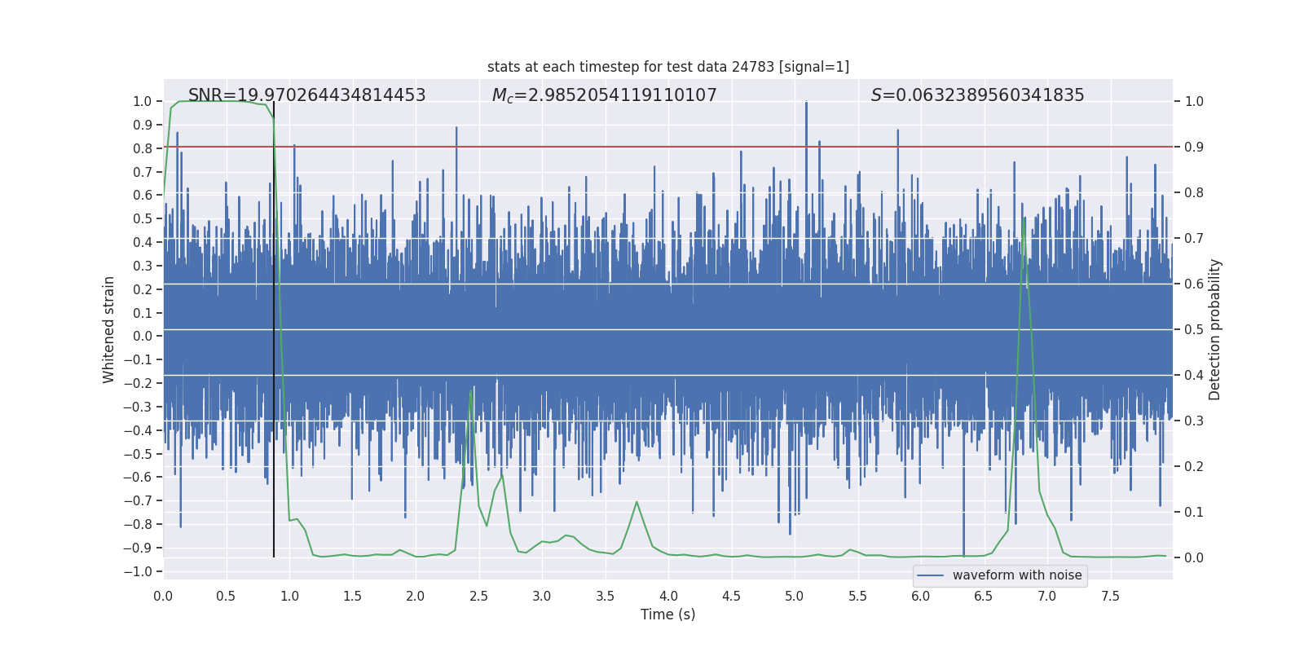Screen dimensions: 1304x652
Task: Click the 'Detection probability' right axis label
Action: 1214,329
